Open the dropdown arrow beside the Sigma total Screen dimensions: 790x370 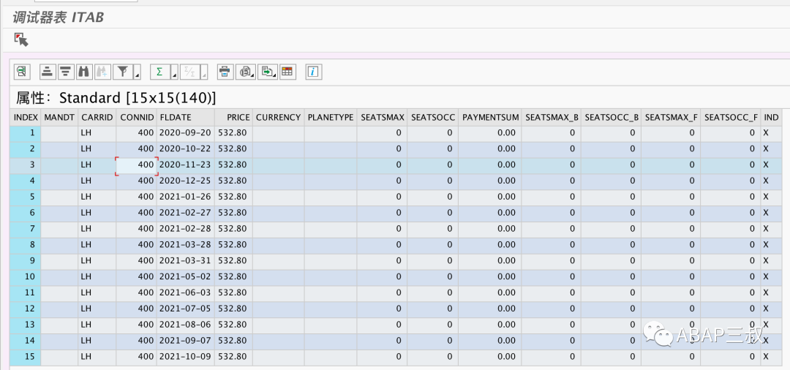tap(174, 72)
